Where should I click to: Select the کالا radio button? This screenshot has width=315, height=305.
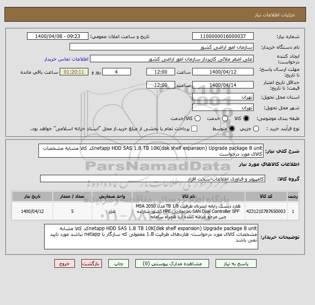coord(246,118)
